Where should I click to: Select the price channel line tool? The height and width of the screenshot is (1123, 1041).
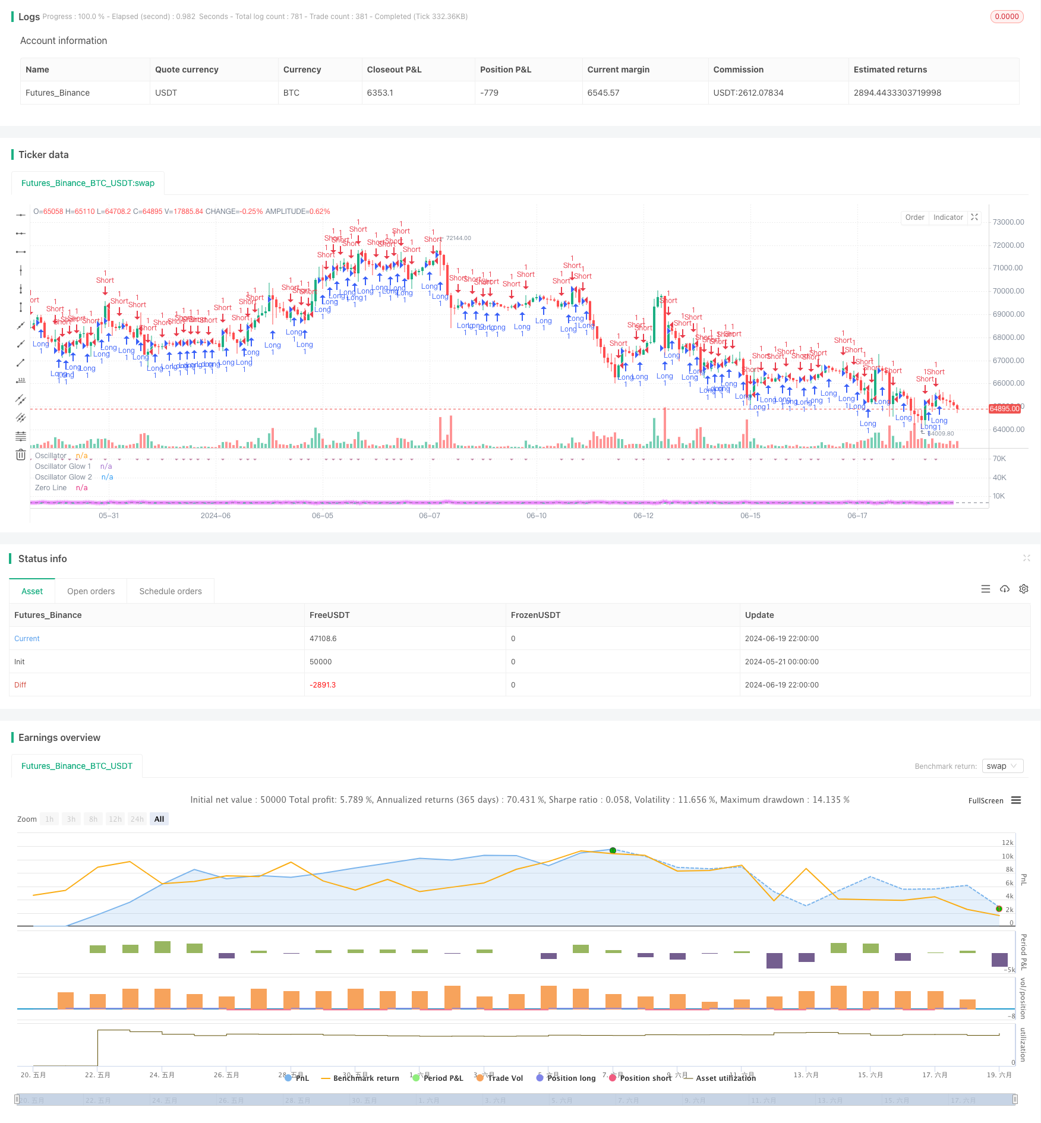pyautogui.click(x=21, y=399)
